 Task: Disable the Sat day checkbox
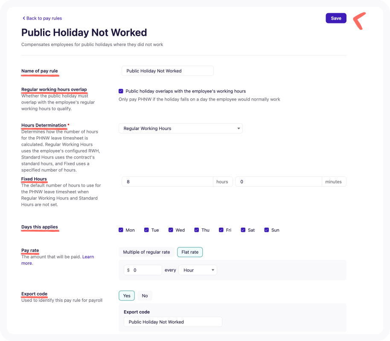(243, 230)
